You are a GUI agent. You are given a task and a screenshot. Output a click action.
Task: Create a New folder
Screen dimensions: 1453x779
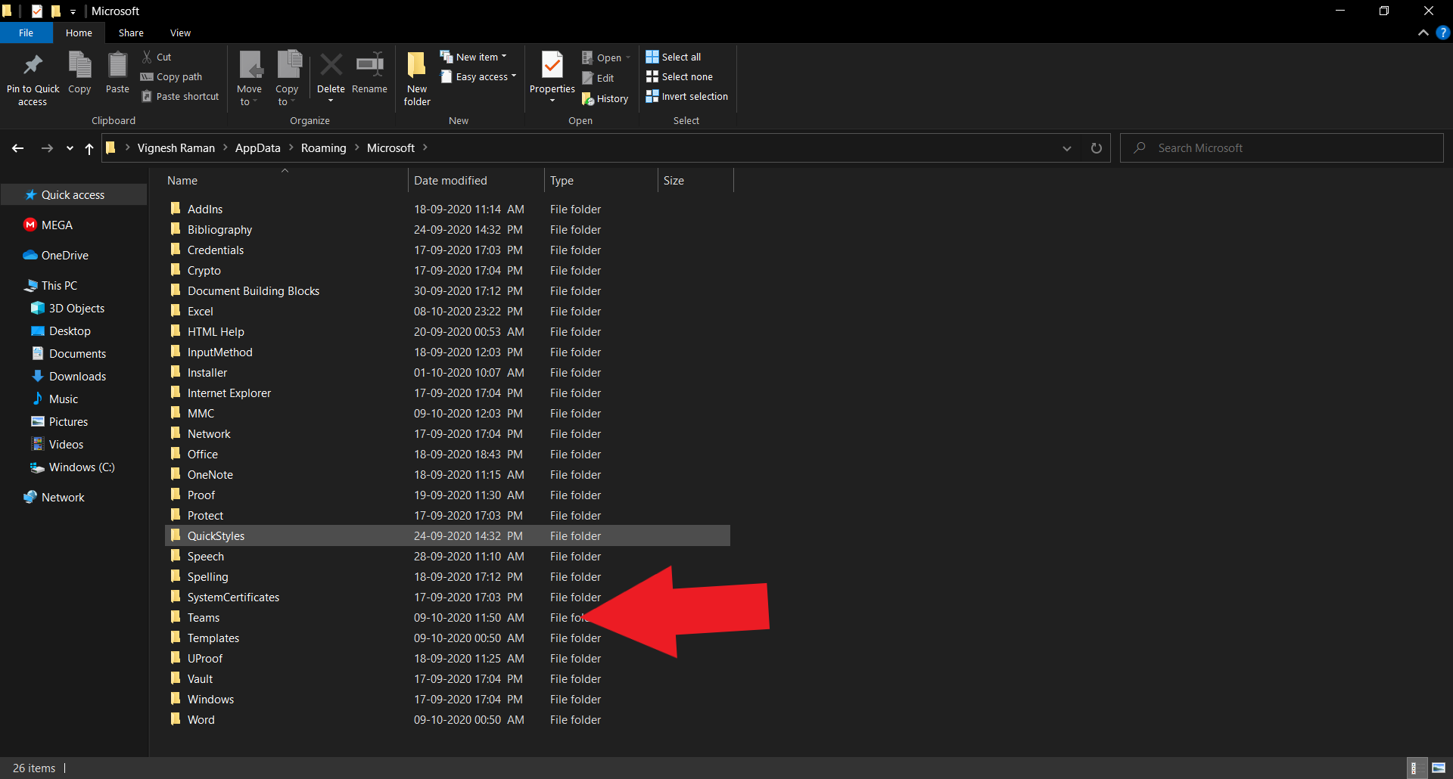tap(417, 79)
